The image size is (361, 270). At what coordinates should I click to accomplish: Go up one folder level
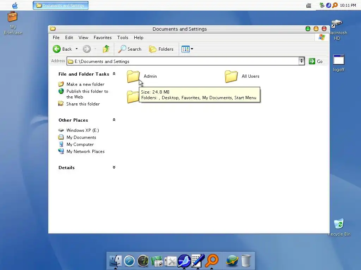click(x=106, y=49)
